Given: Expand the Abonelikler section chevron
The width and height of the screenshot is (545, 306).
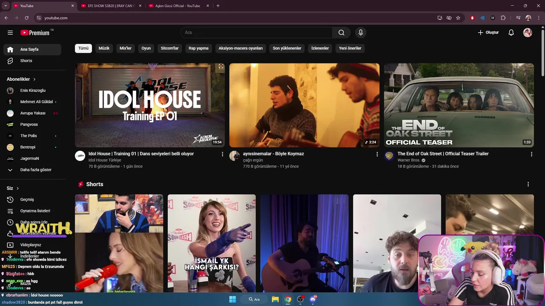Looking at the screenshot, I should click(x=34, y=79).
